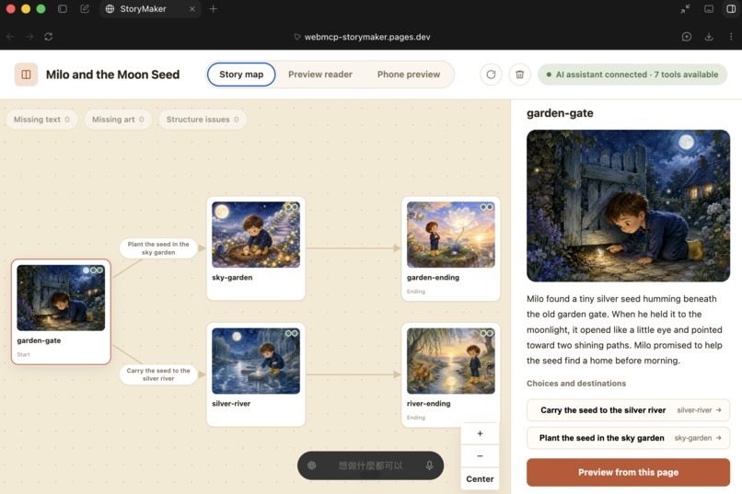Filter by the Missing art chip
This screenshot has height=494, width=742.
(x=118, y=120)
